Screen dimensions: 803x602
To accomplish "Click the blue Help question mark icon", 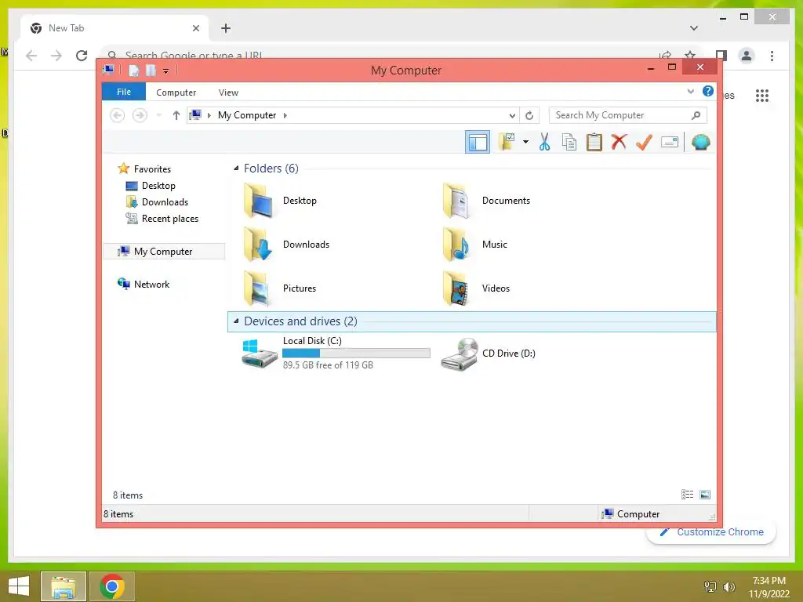I will coord(708,91).
